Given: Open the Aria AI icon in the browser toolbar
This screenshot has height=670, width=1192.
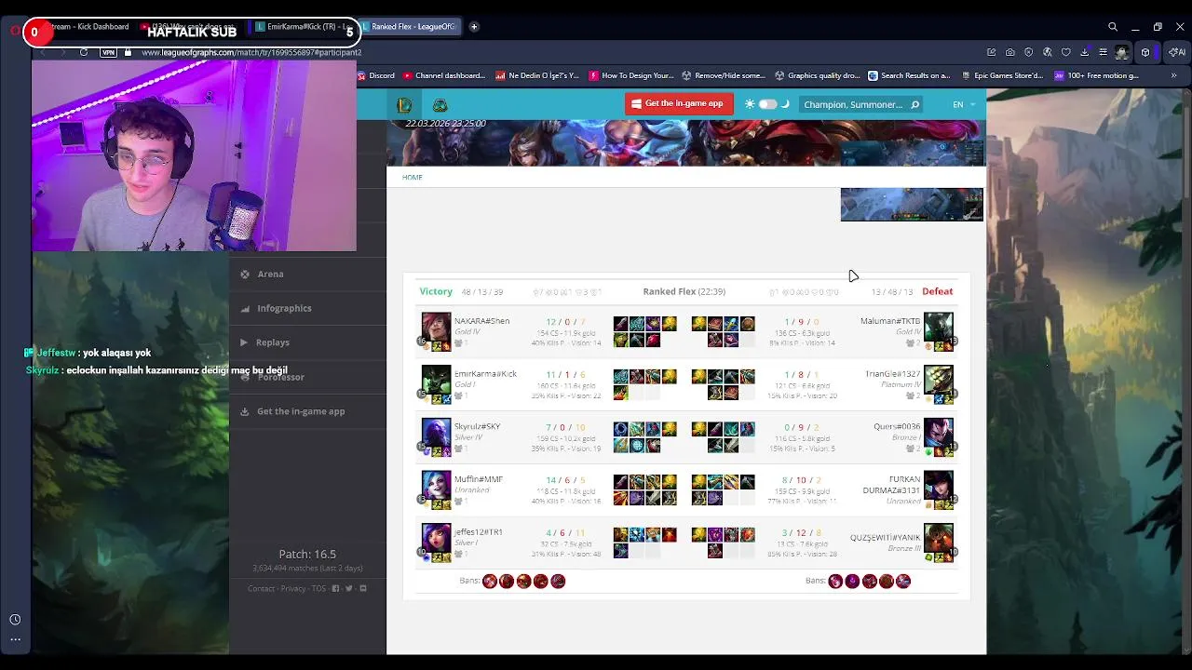Looking at the screenshot, I should pyautogui.click(x=1177, y=52).
